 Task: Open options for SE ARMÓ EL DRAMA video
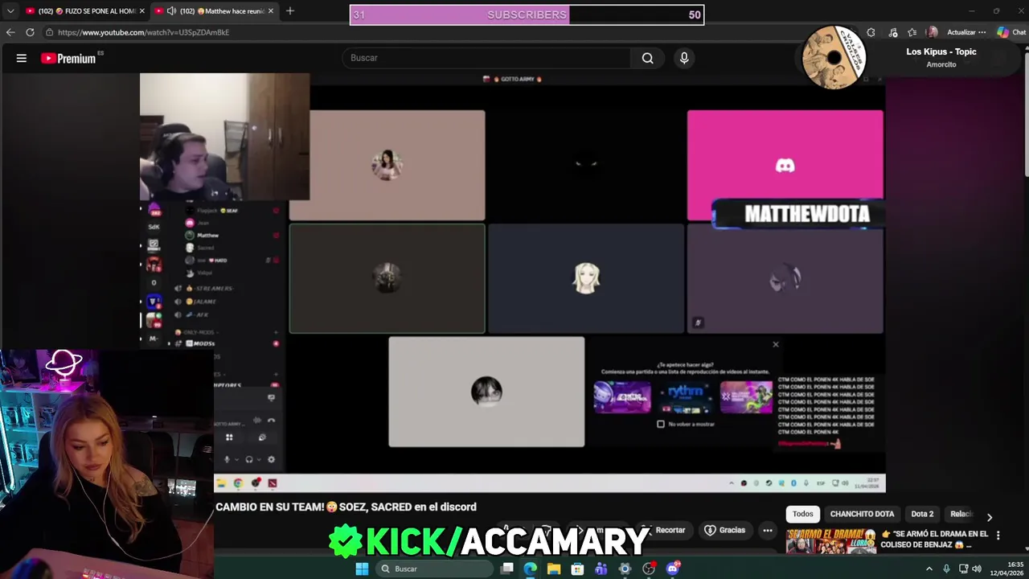(x=998, y=535)
